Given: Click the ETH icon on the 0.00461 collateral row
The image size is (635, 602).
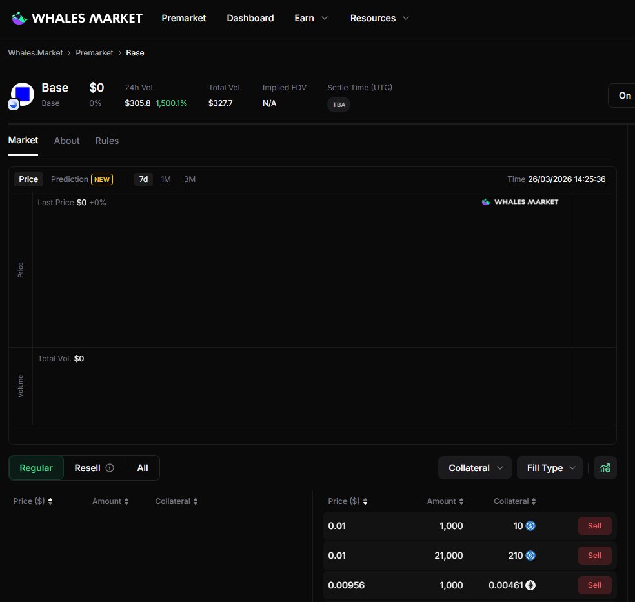Looking at the screenshot, I should pos(530,585).
